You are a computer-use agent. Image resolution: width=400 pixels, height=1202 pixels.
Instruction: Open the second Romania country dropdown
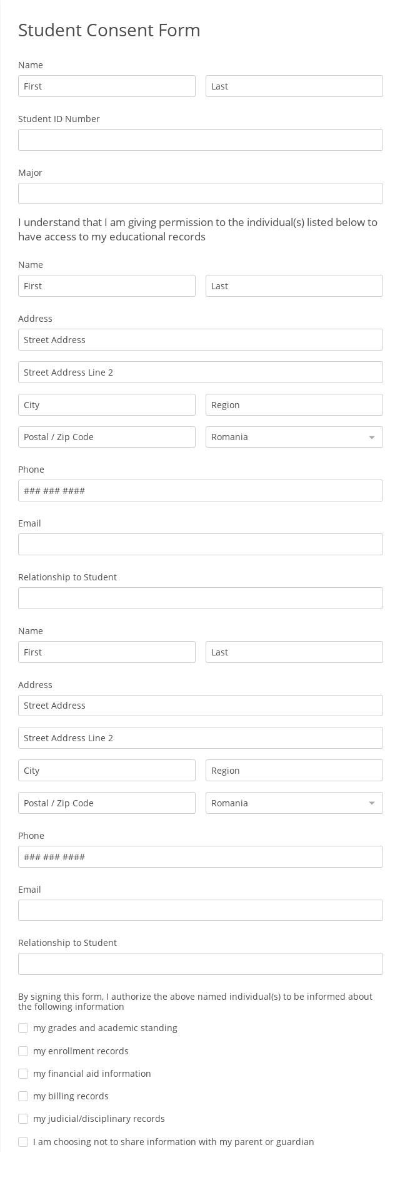294,803
